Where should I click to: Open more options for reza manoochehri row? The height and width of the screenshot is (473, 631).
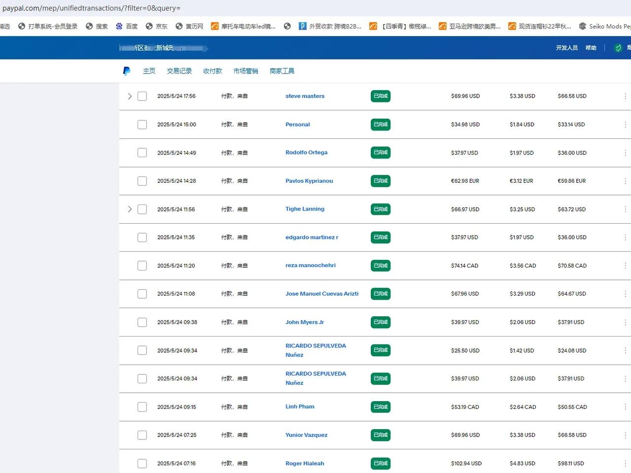tap(625, 266)
